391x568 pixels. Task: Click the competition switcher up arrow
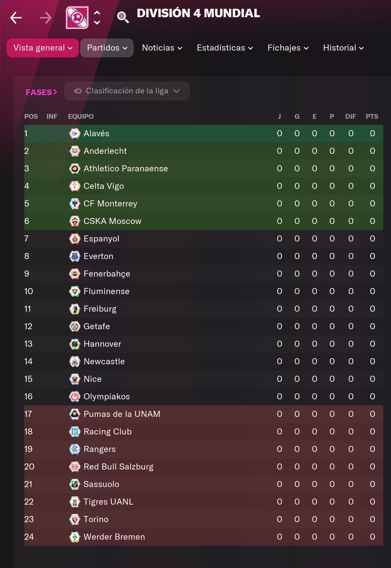point(97,13)
